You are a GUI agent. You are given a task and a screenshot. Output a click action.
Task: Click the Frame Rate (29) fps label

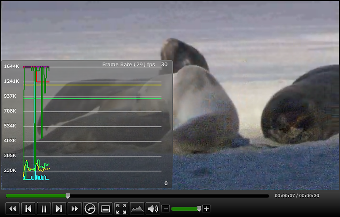tap(129, 64)
